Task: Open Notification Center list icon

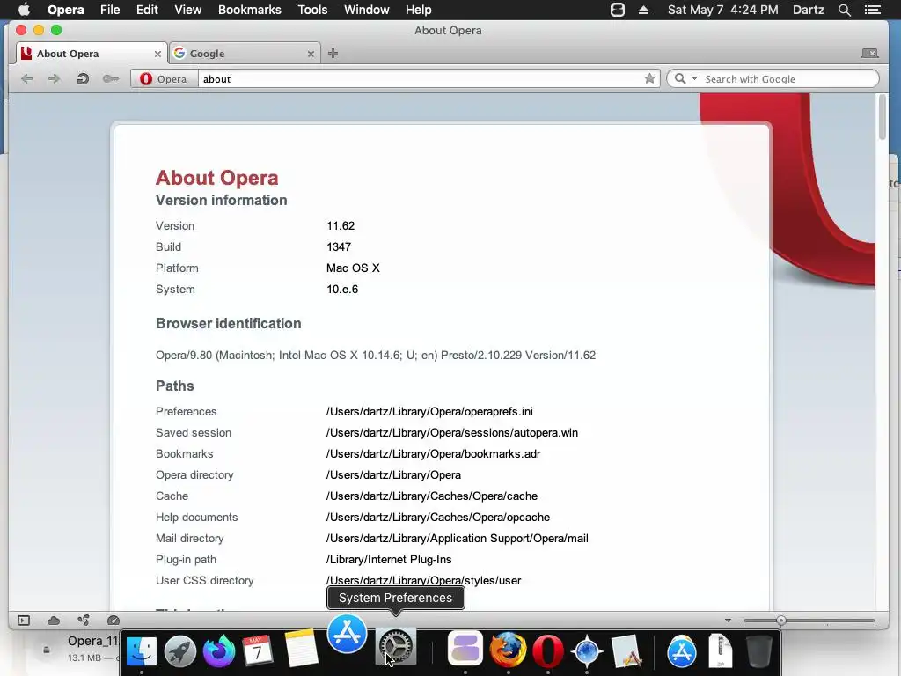Action: click(x=873, y=10)
